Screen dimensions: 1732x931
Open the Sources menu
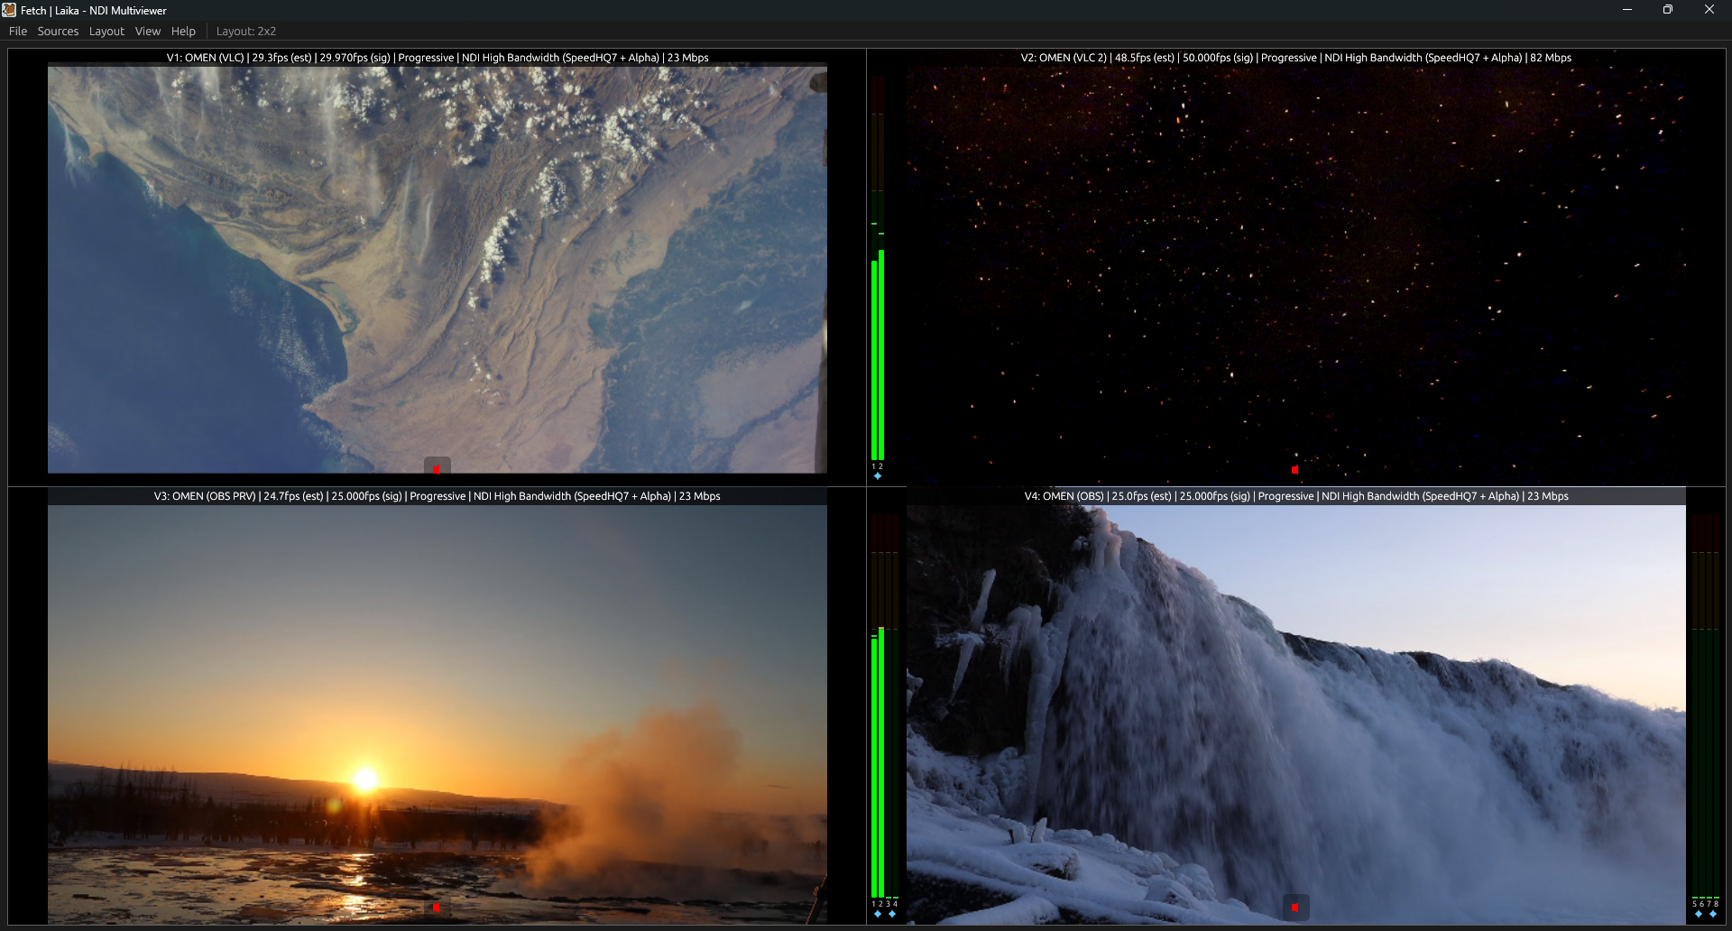58,31
